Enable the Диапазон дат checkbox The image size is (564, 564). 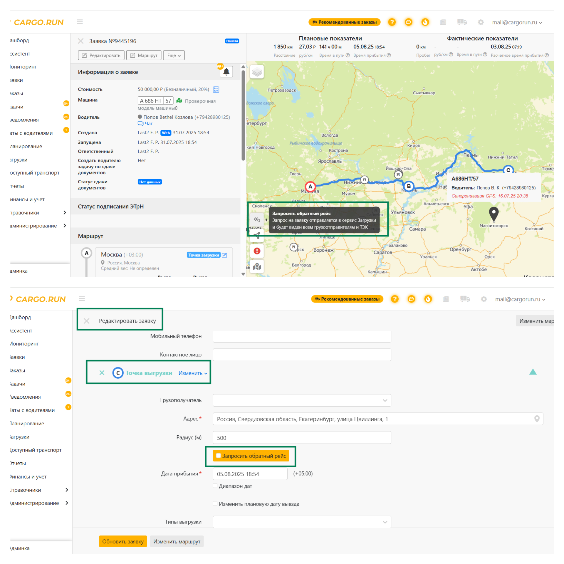215,486
